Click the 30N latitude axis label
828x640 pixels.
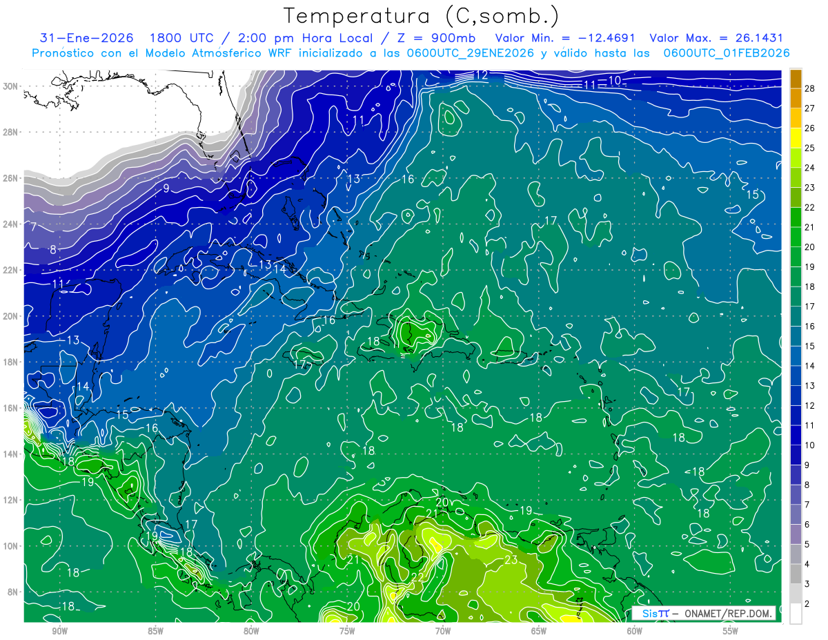pyautogui.click(x=11, y=86)
